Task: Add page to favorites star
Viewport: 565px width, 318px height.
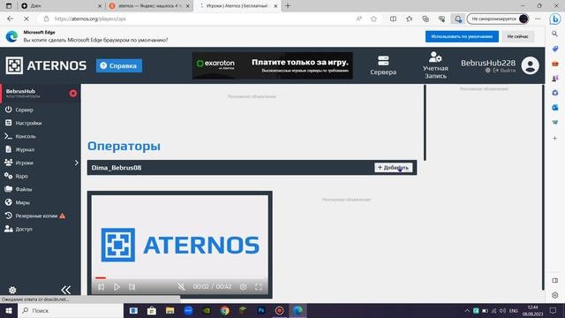Action: click(373, 19)
